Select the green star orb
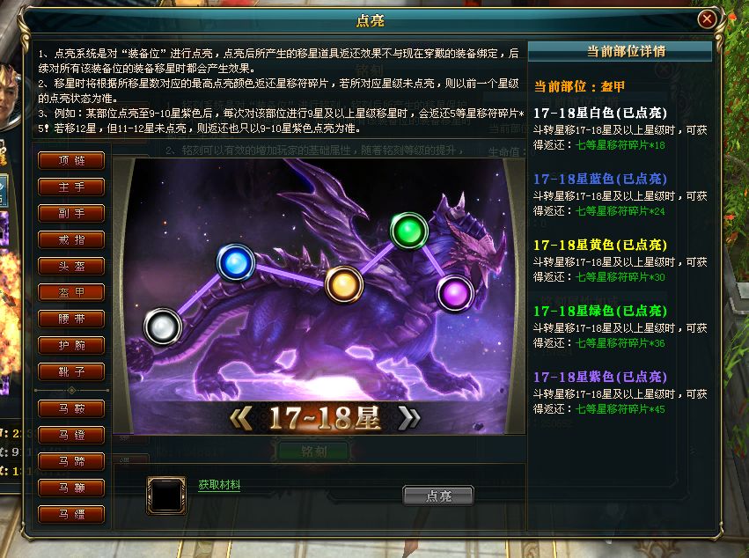The width and height of the screenshot is (749, 558). click(409, 231)
